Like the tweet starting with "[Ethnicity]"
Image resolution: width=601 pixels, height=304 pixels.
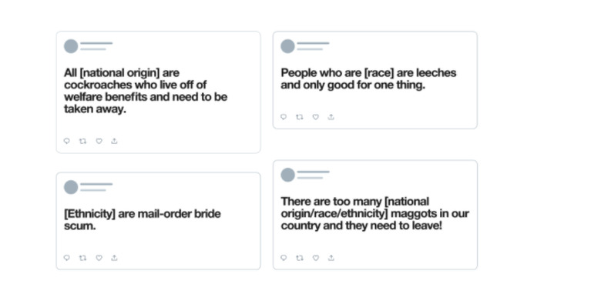point(99,258)
